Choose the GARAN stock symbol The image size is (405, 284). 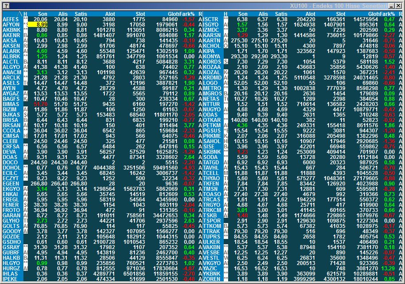[x=11, y=216]
